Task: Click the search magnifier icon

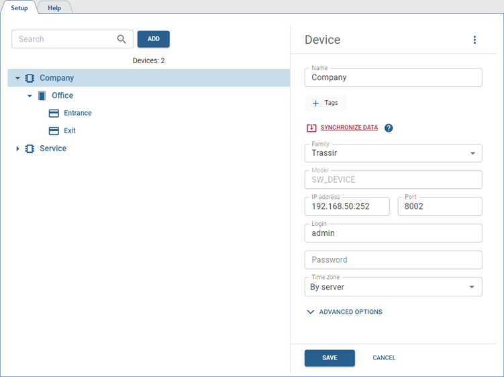Action: (x=121, y=39)
